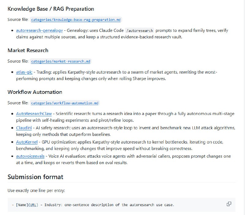Follow the AutoResearchClaw link

(34, 114)
